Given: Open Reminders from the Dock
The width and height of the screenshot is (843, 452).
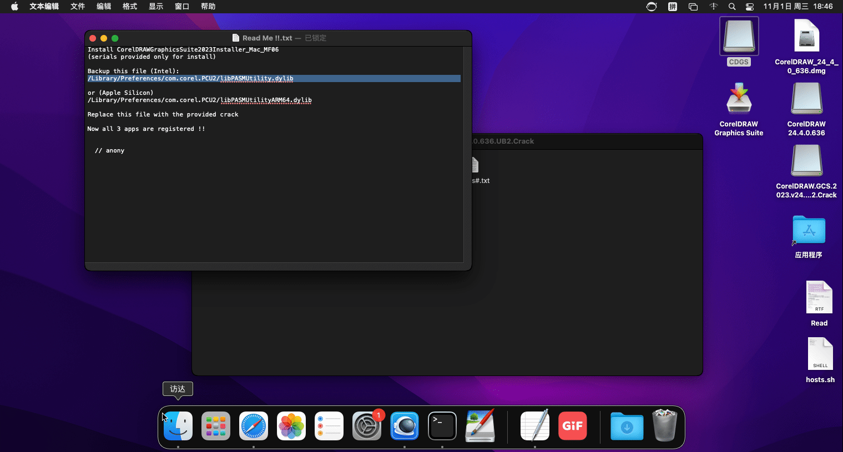Looking at the screenshot, I should tap(329, 426).
